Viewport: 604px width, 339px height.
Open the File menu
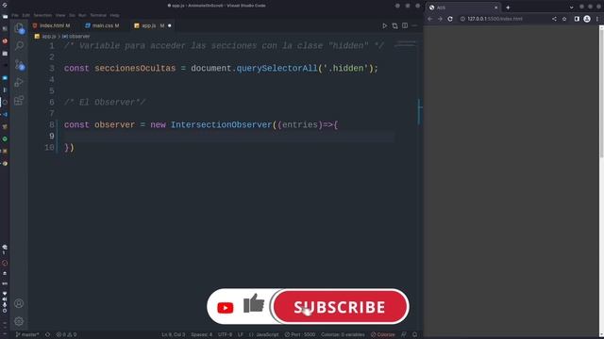[15, 15]
